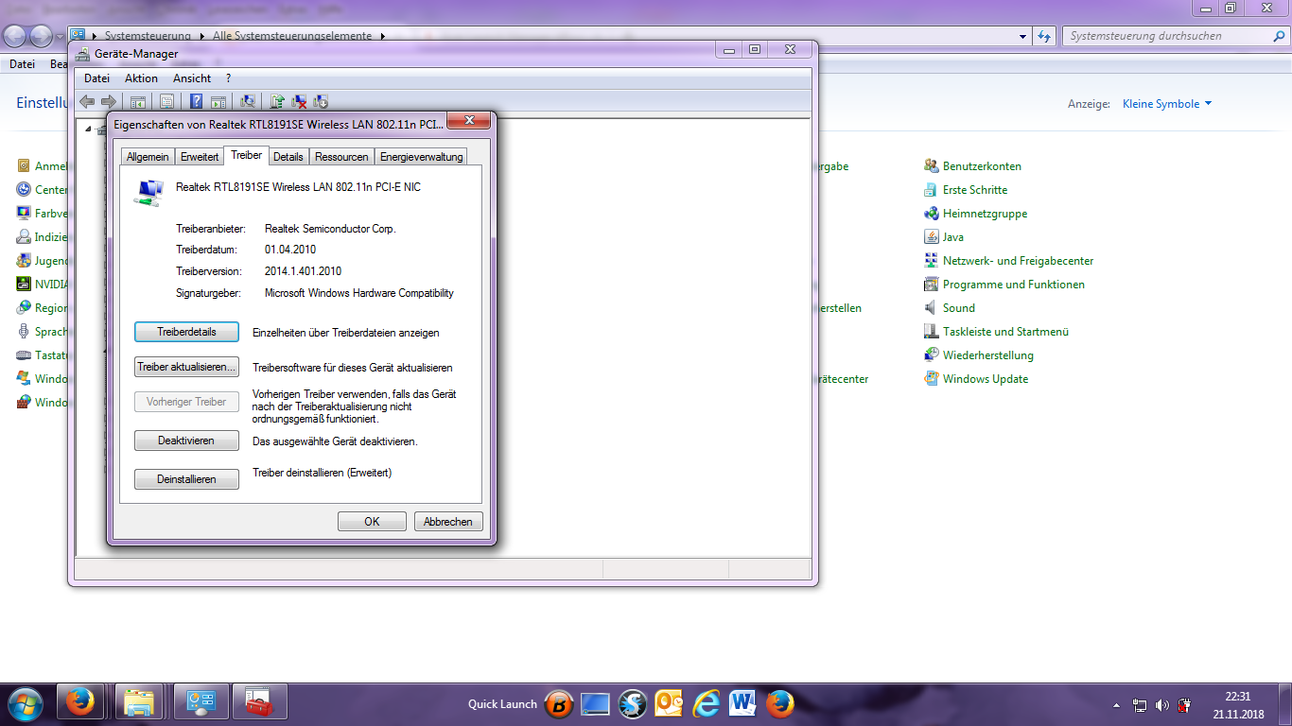Launch Word from Quick Launch
This screenshot has height=726, width=1292.
point(743,703)
